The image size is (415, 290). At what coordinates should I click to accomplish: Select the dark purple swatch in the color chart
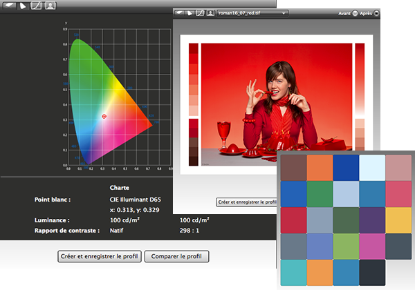coord(372,220)
